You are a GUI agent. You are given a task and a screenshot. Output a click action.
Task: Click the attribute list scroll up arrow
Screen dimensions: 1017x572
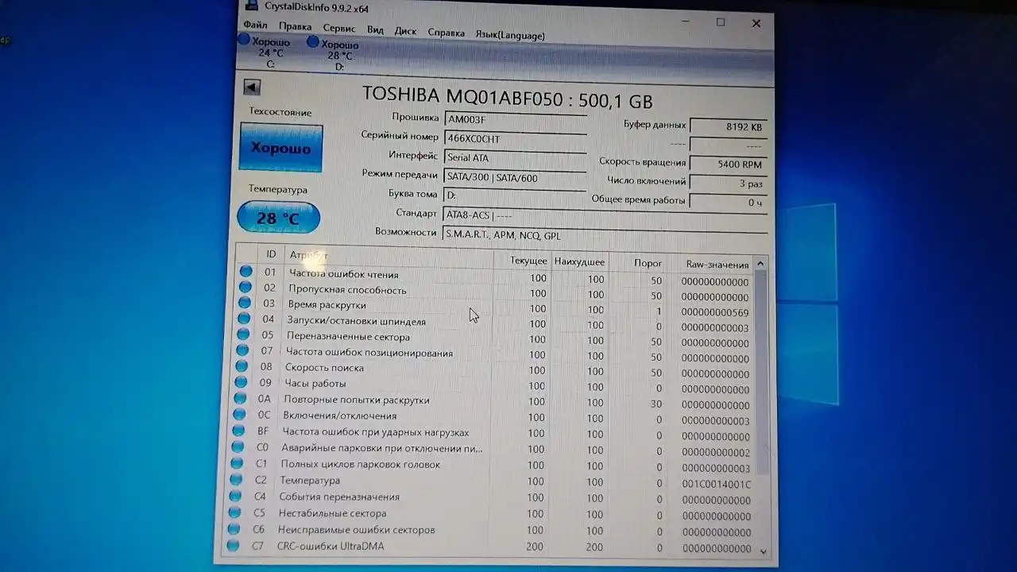click(x=760, y=264)
